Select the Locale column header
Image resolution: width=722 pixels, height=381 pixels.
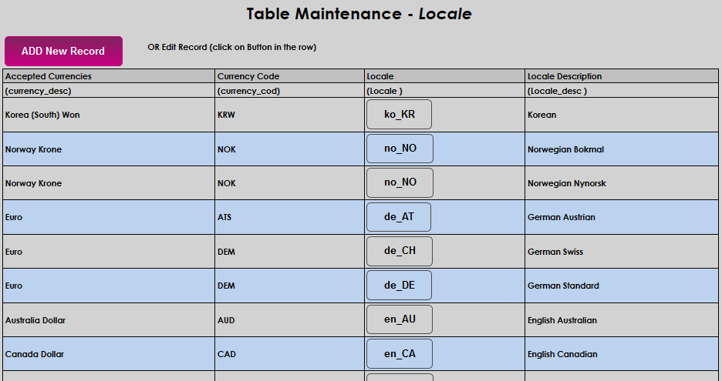(380, 76)
